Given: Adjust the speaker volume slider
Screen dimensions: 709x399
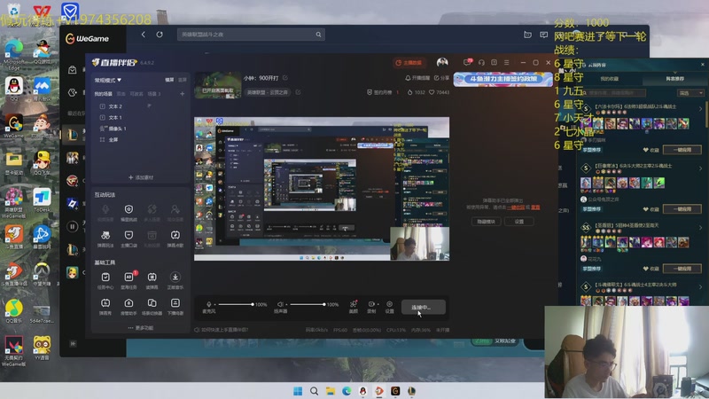Looking at the screenshot, I should click(307, 304).
